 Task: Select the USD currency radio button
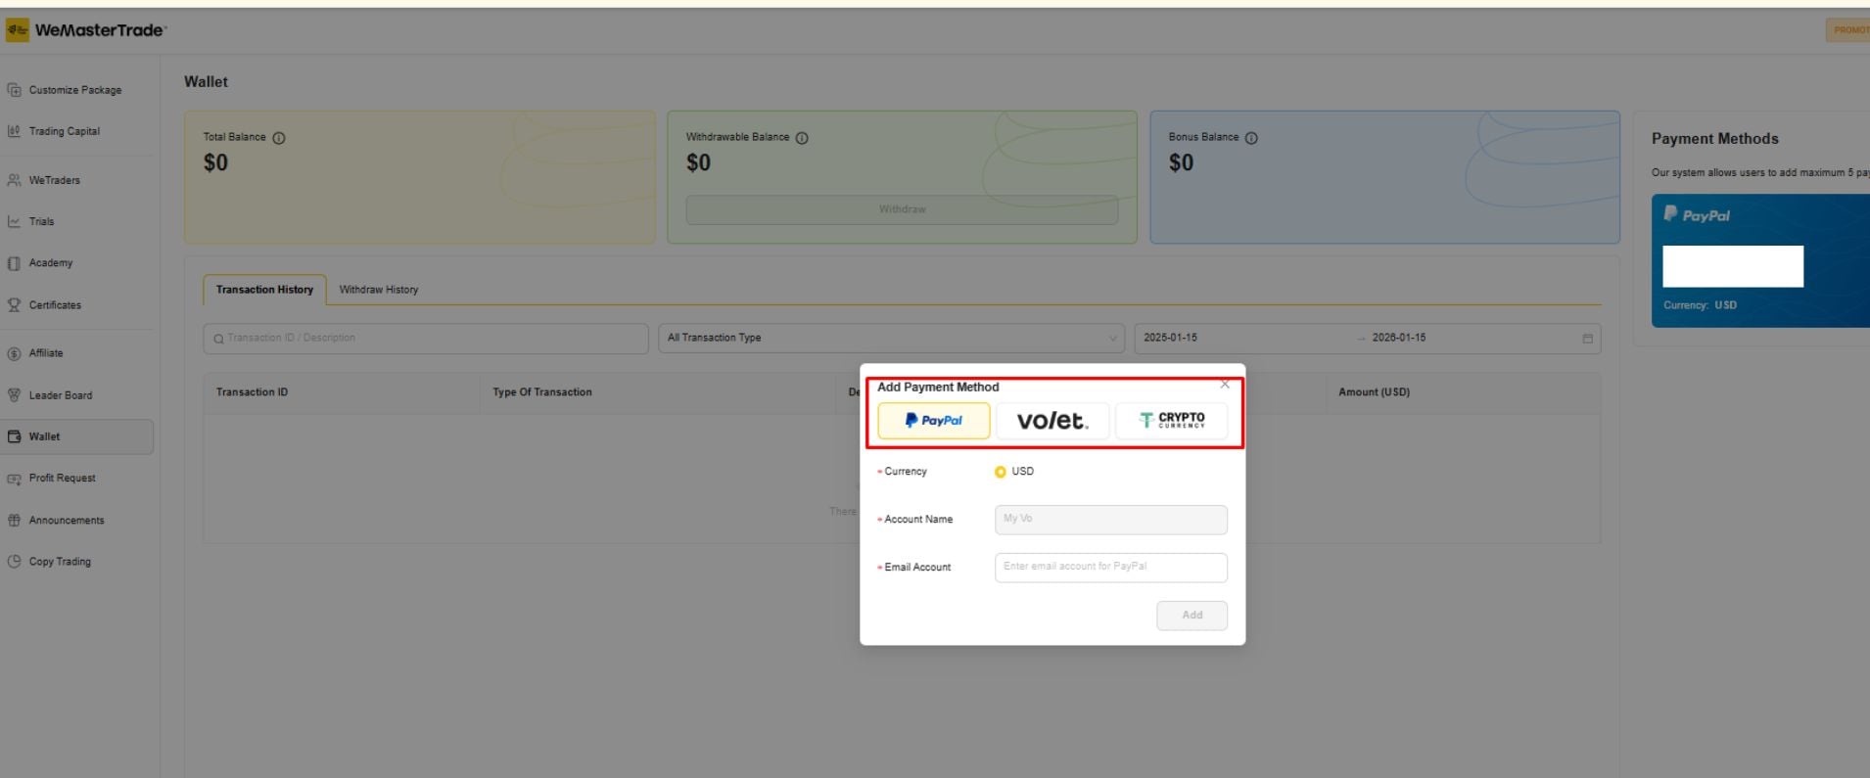tap(1000, 472)
